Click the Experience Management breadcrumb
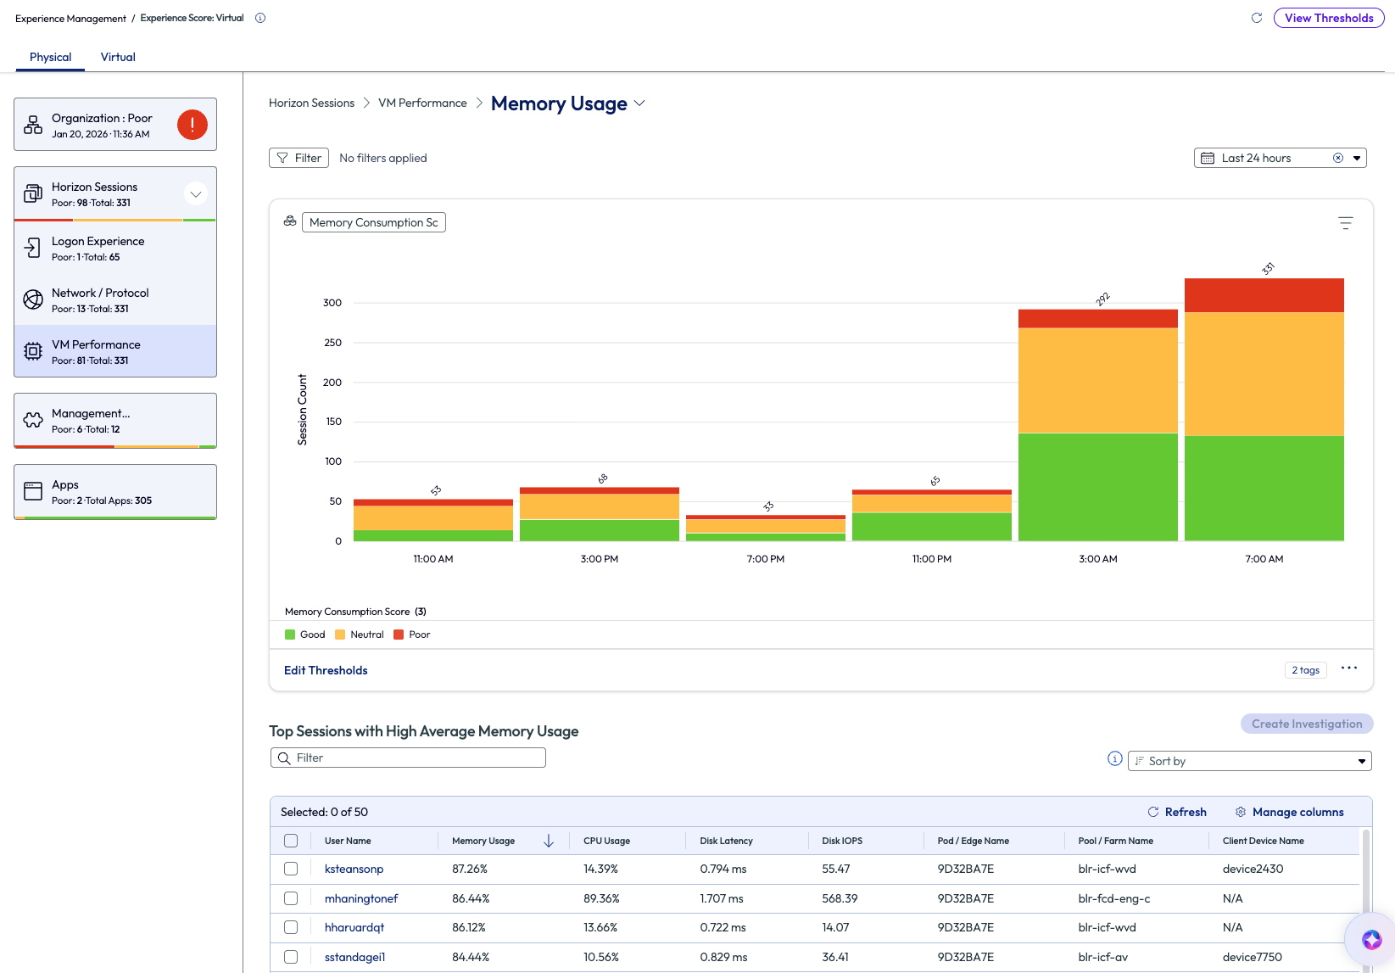The width and height of the screenshot is (1395, 973). 70,19
